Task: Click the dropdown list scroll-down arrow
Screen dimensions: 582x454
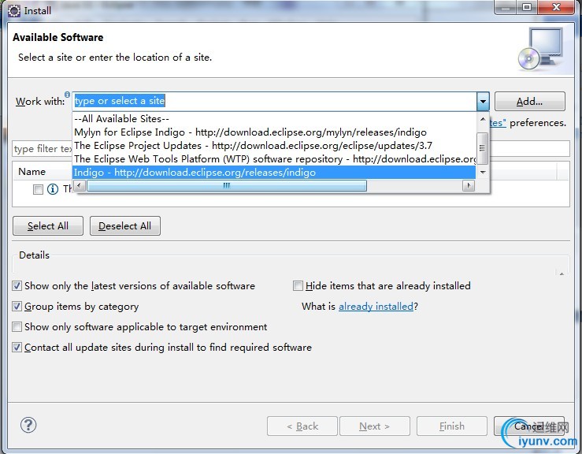Action: pos(483,172)
